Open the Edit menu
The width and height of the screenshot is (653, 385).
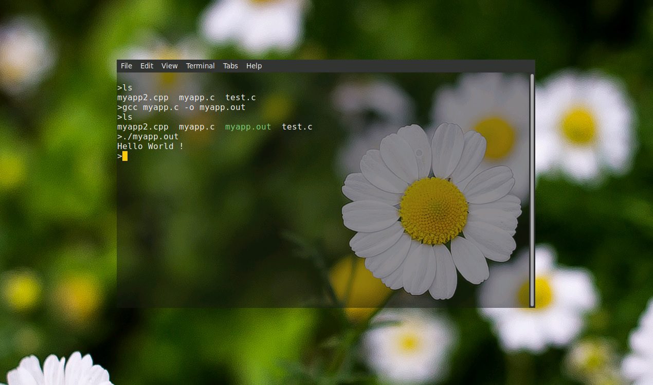click(x=147, y=66)
